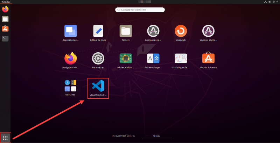Click the power icon in top bar
280x143 pixels.
(274, 2)
